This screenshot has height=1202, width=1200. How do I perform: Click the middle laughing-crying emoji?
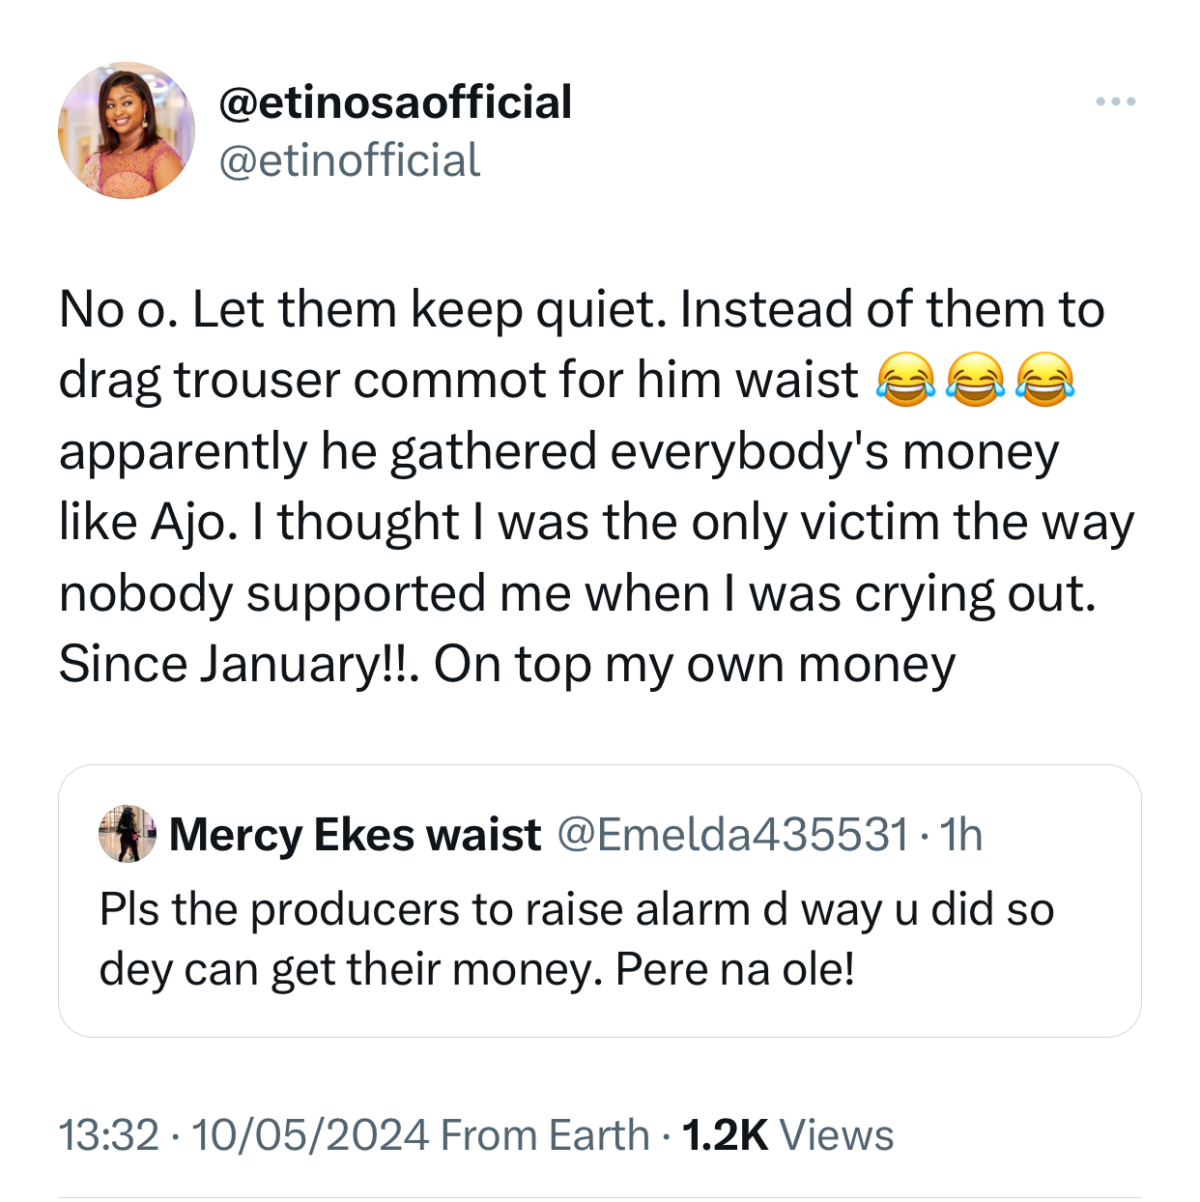(975, 380)
